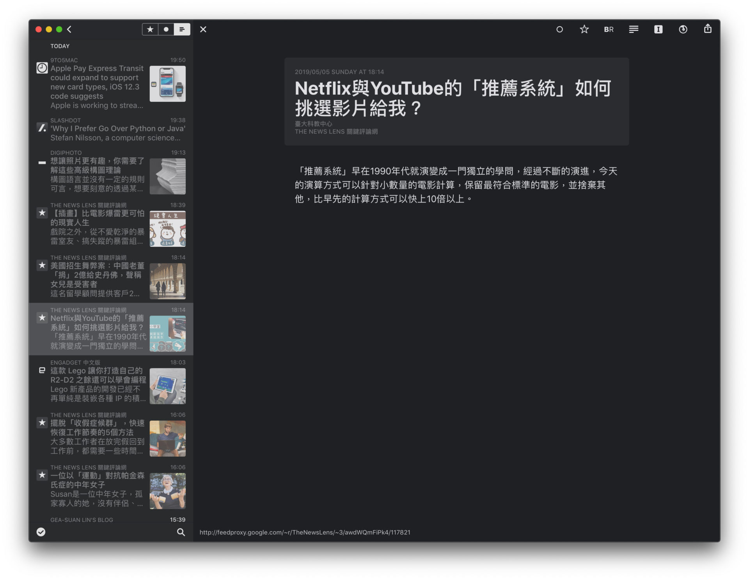
Task: Filter list to starred articles
Action: pos(150,29)
